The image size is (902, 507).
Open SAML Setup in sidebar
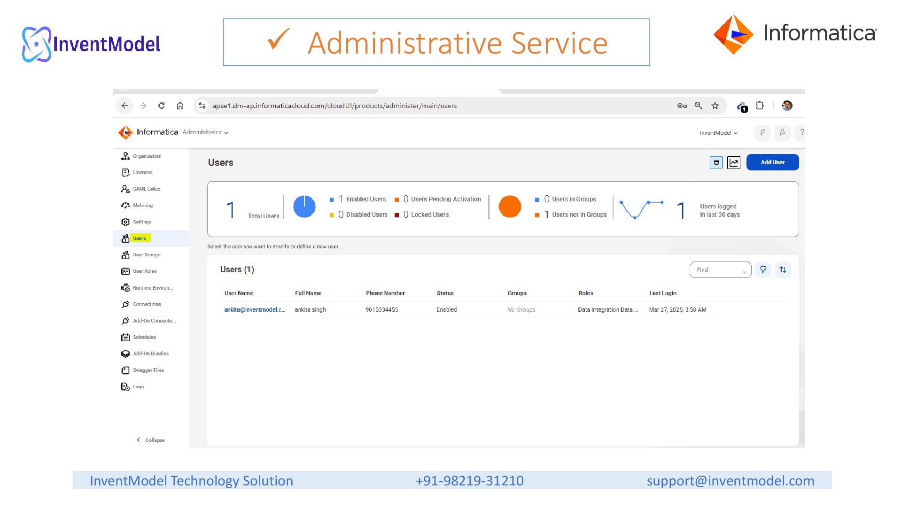click(151, 189)
